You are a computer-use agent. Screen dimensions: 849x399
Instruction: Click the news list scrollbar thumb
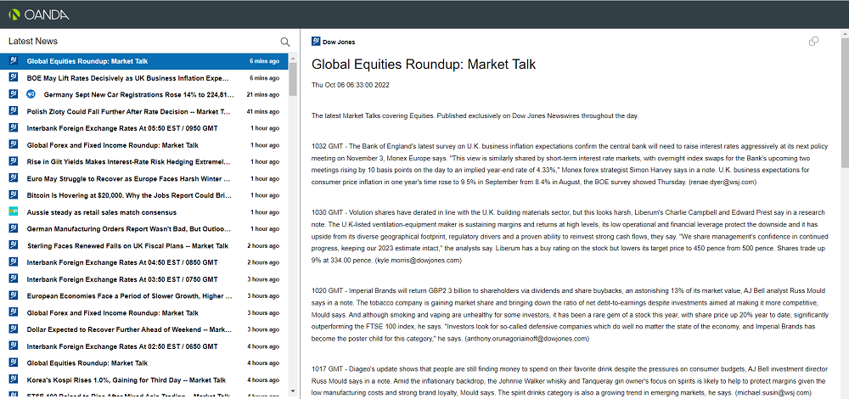click(293, 79)
